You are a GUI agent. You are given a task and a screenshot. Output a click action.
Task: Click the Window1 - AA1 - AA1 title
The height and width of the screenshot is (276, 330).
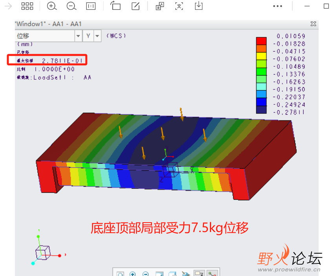coord(48,24)
